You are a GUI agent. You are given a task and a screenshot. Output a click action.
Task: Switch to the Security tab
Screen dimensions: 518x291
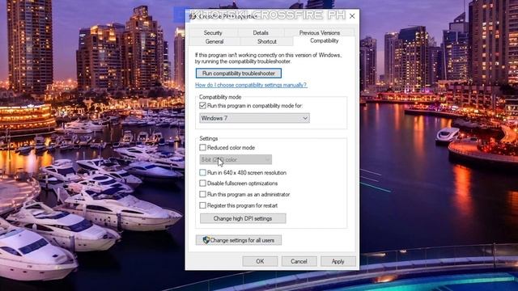pyautogui.click(x=213, y=32)
